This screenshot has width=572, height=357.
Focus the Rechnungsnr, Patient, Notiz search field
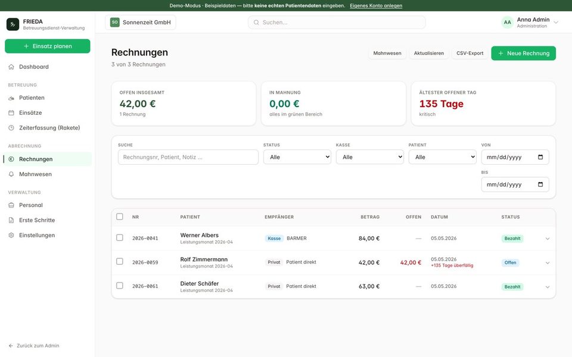(188, 157)
